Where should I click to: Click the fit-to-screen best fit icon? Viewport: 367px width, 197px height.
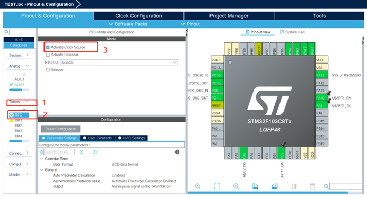[217, 186]
